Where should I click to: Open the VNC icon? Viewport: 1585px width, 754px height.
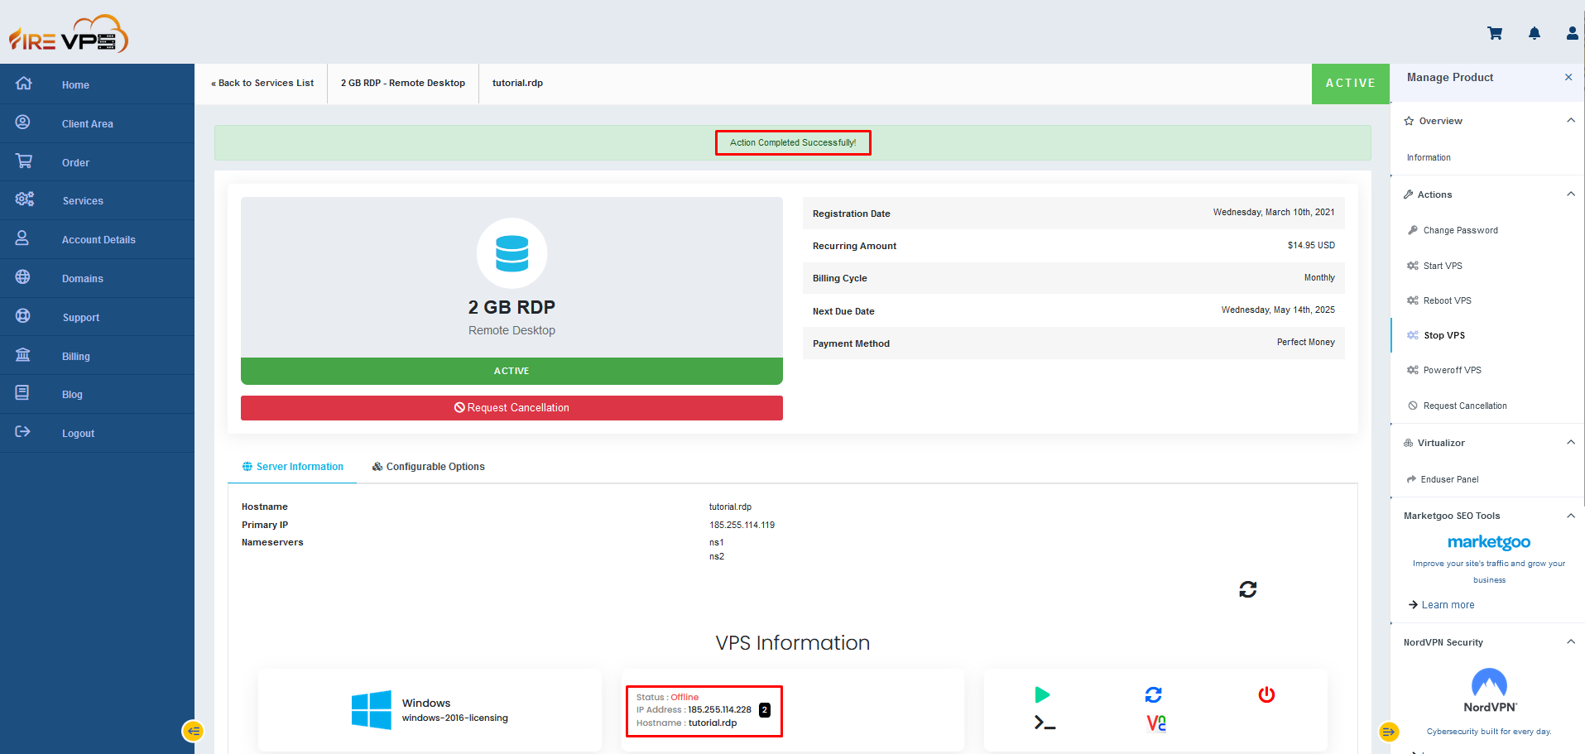[x=1156, y=723]
